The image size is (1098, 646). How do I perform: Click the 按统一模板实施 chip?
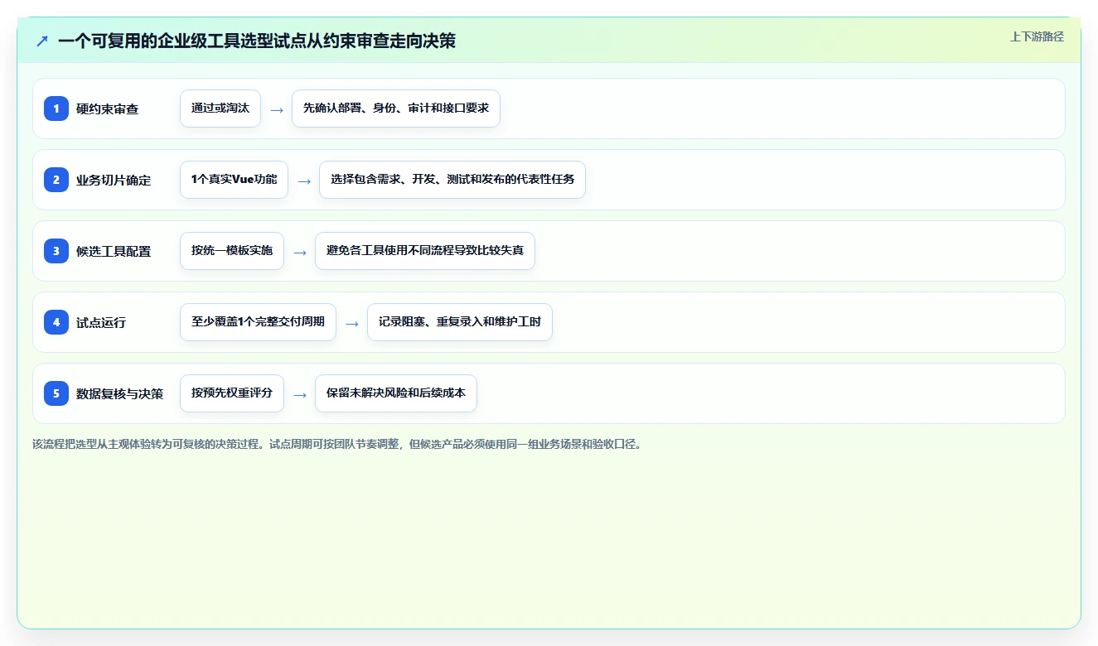pyautogui.click(x=232, y=251)
